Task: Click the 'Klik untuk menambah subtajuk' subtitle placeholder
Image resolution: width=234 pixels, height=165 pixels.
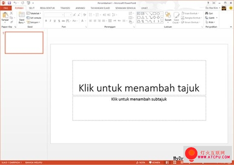Action: [139, 108]
